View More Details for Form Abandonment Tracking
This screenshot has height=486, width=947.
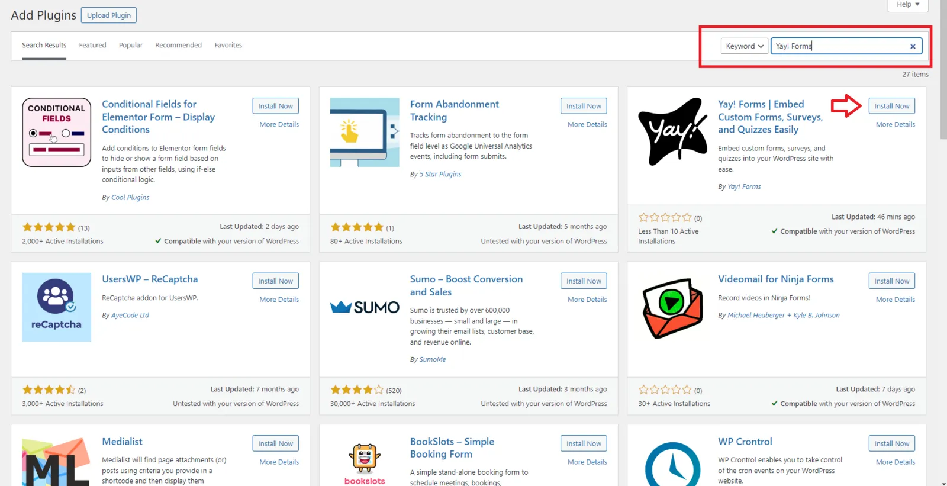click(x=587, y=124)
